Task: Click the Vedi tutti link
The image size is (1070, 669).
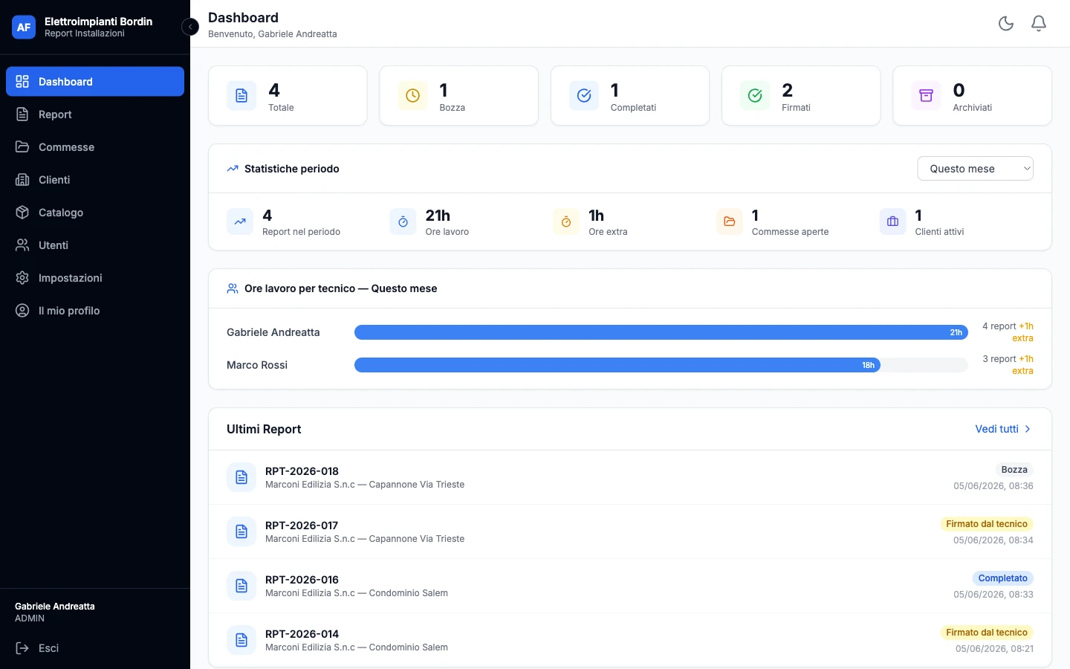Action: tap(1003, 429)
